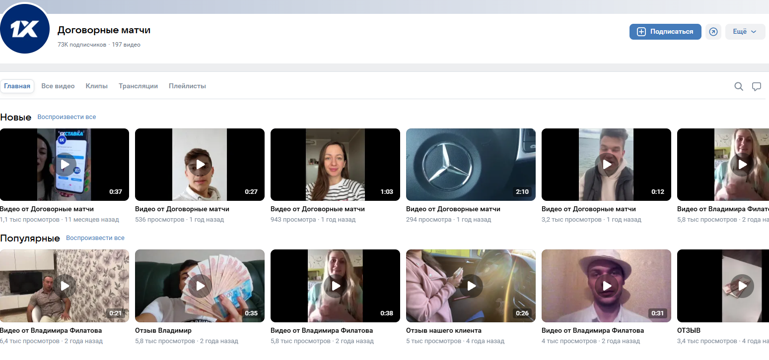The height and width of the screenshot is (360, 769).
Task: Open the 0:37 phone screen video thumbnail
Action: point(65,165)
